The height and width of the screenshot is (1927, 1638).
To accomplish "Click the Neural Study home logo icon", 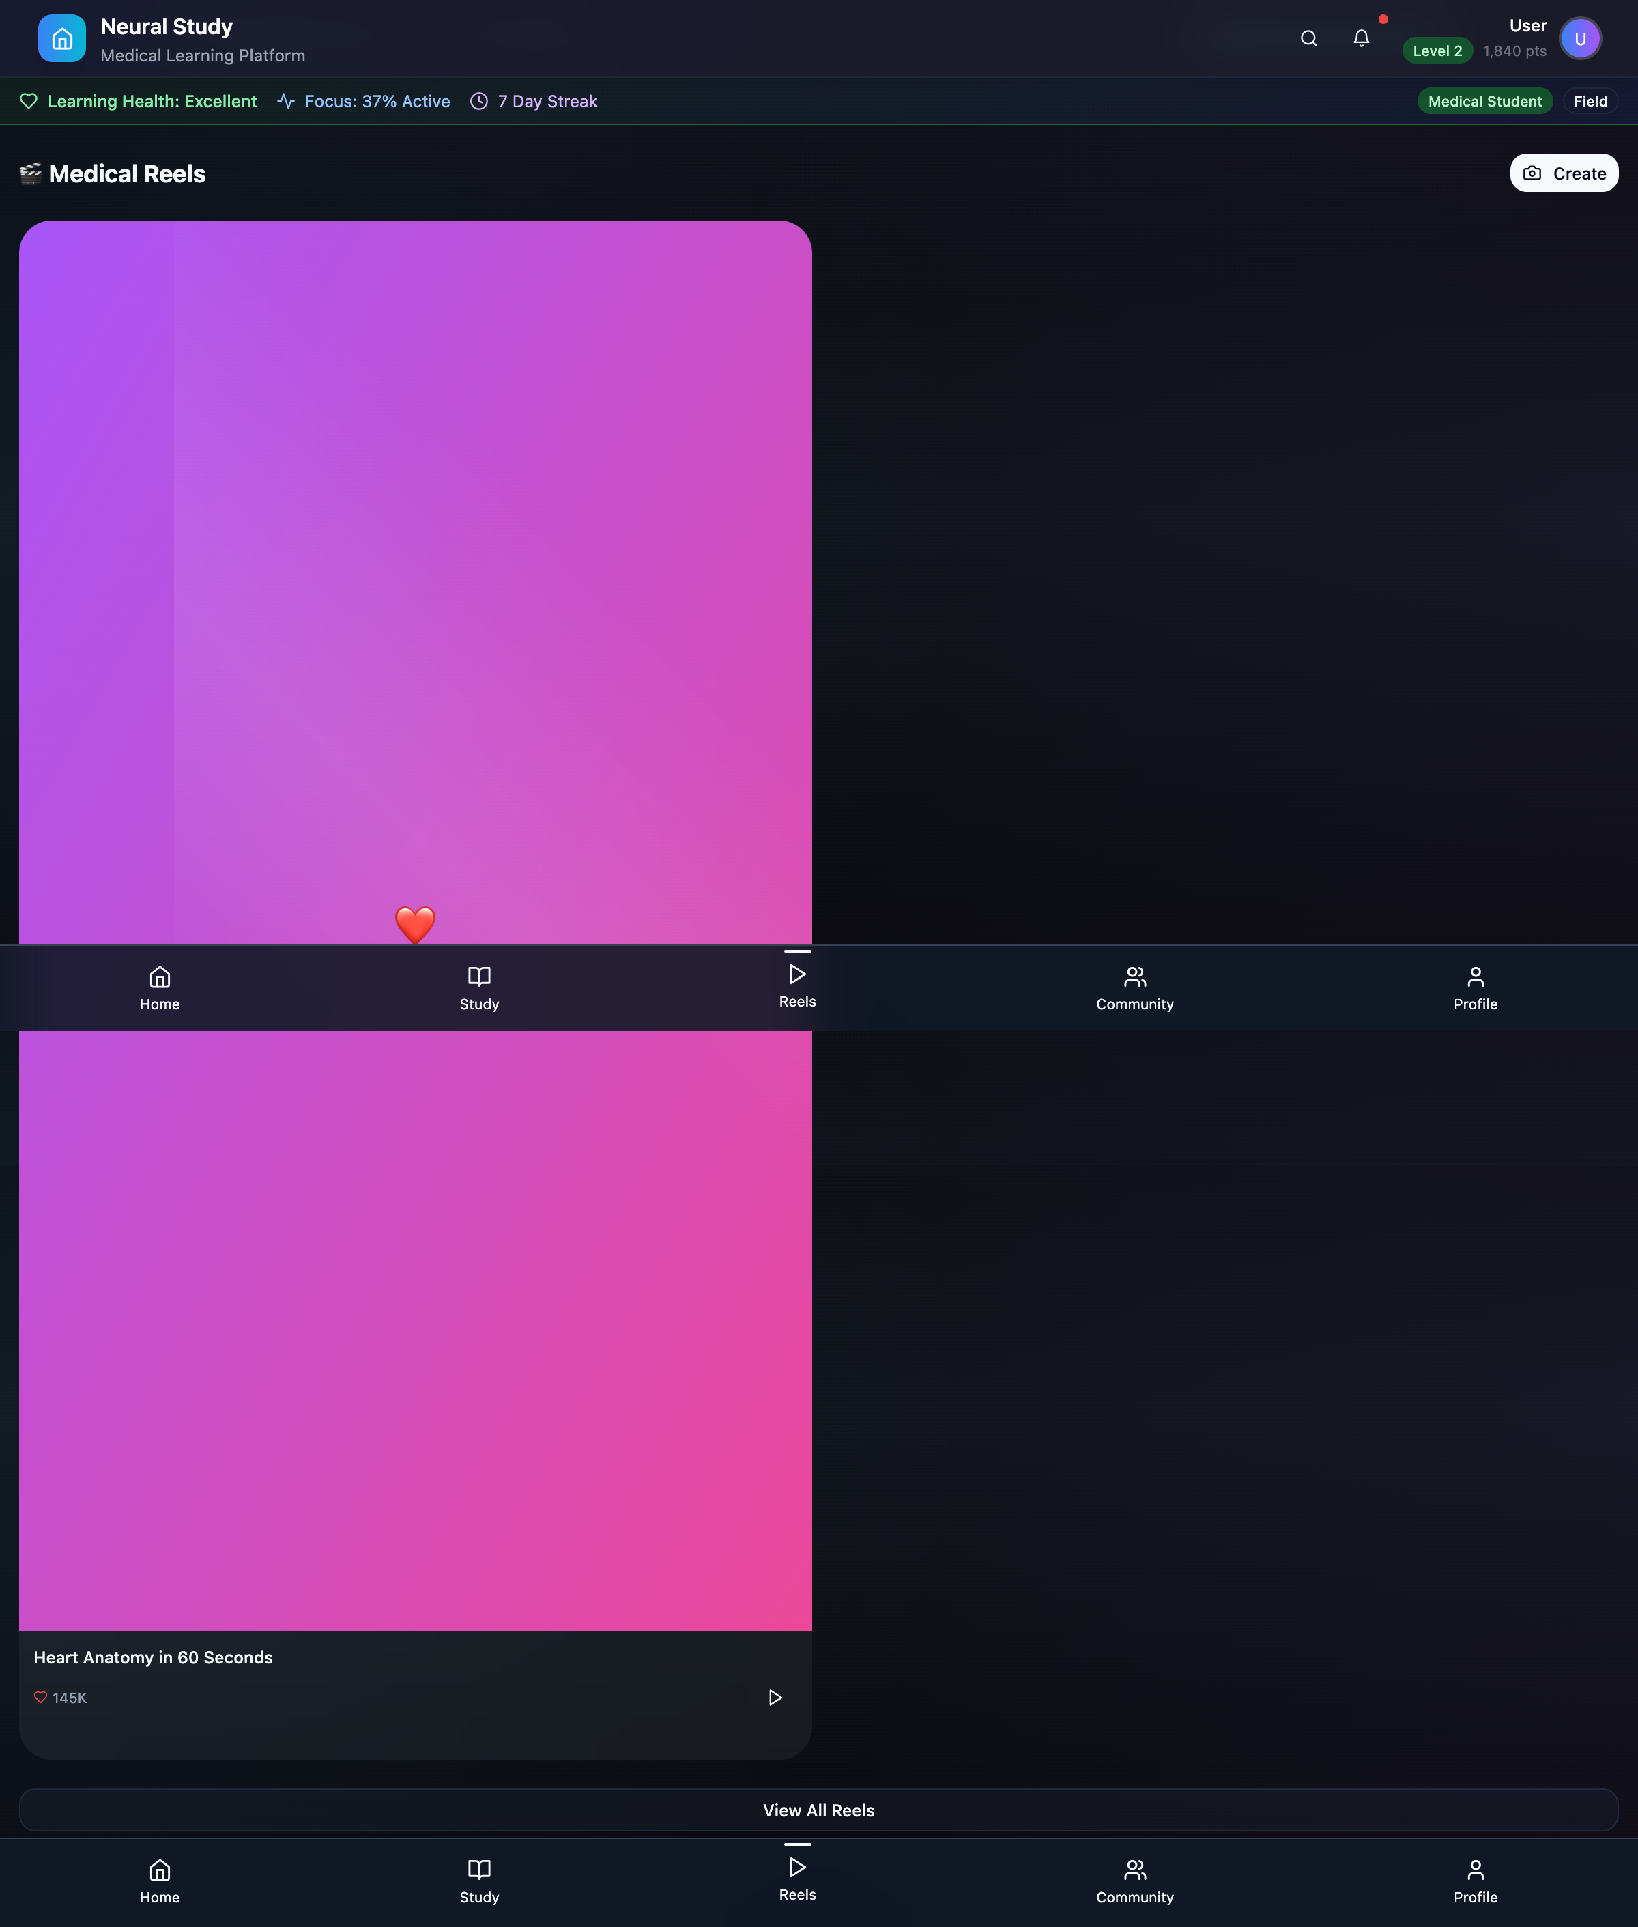I will [61, 39].
